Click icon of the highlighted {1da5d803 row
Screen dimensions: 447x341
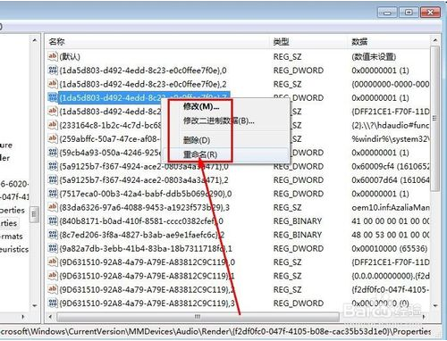(53, 97)
